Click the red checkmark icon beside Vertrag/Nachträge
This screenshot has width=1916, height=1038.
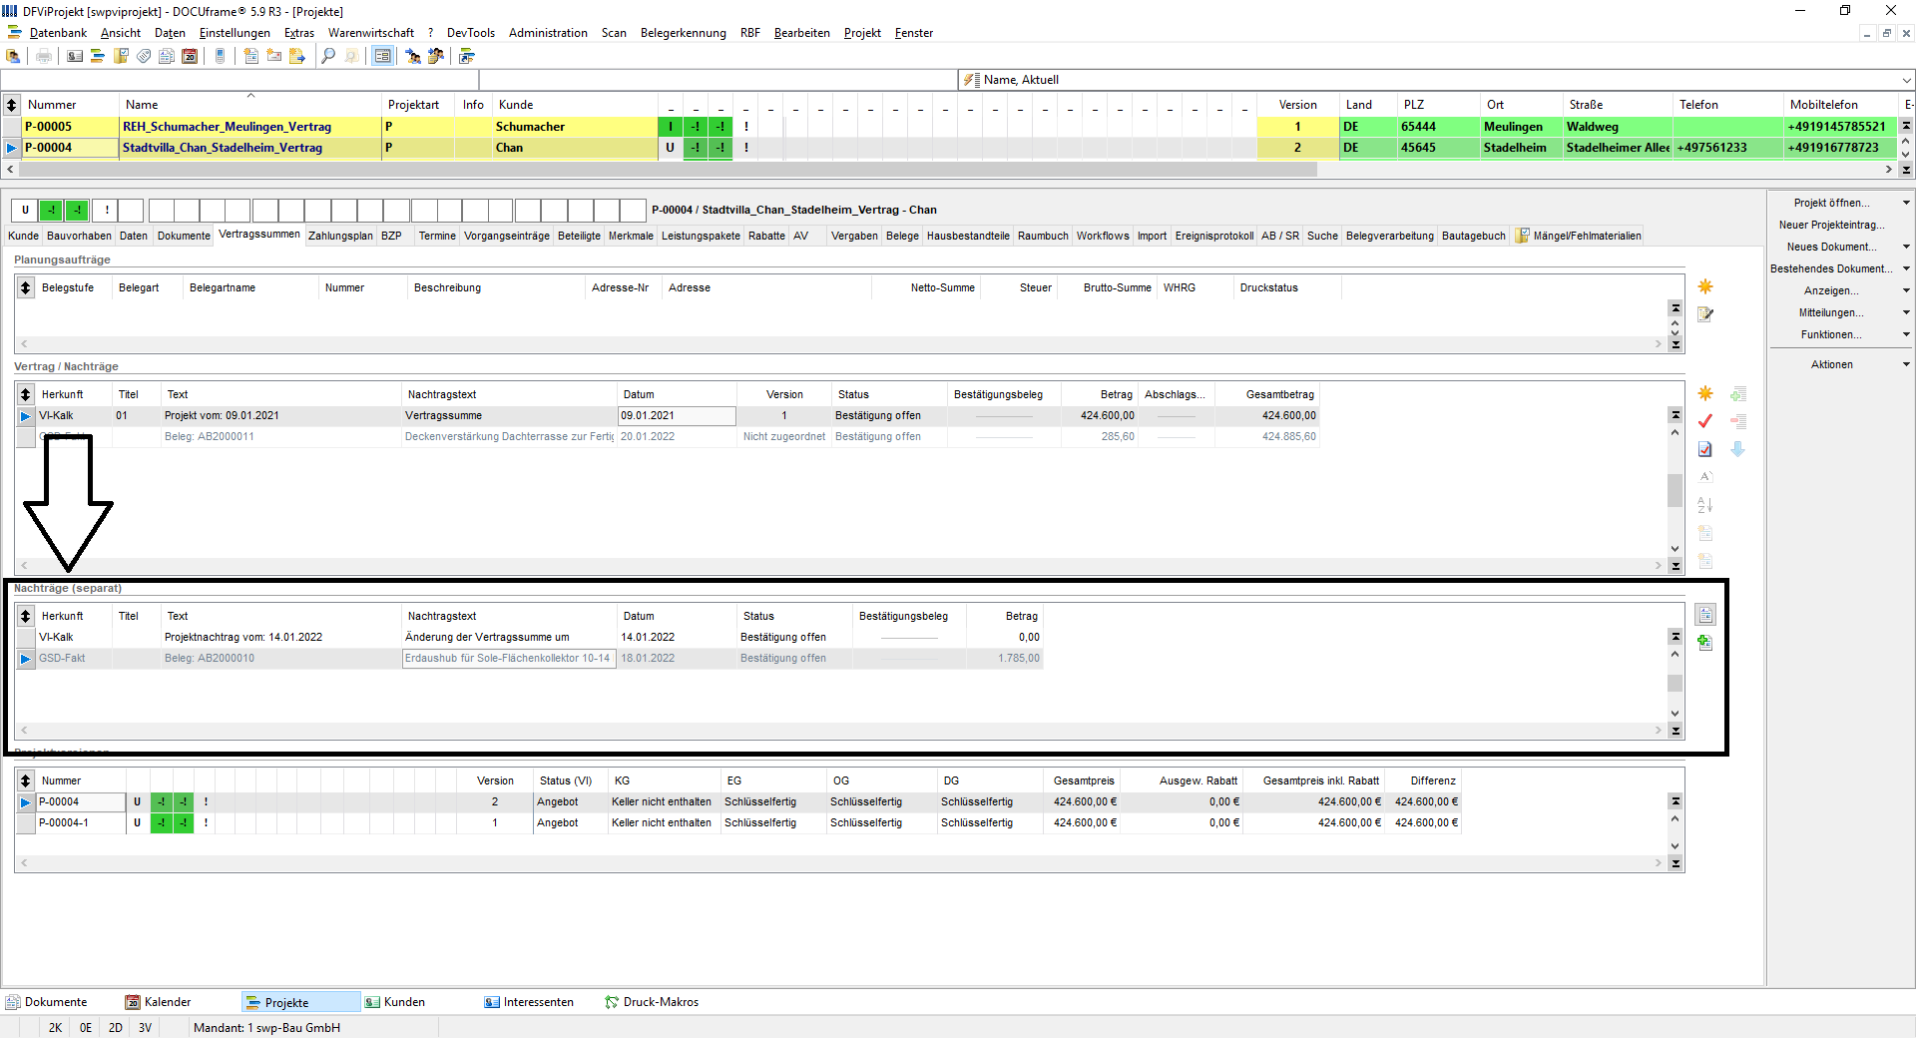point(1705,421)
